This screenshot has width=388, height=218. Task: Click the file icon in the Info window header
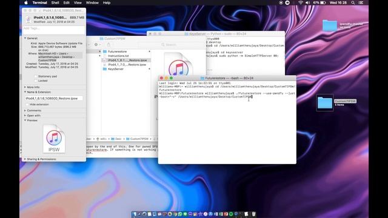[28, 19]
